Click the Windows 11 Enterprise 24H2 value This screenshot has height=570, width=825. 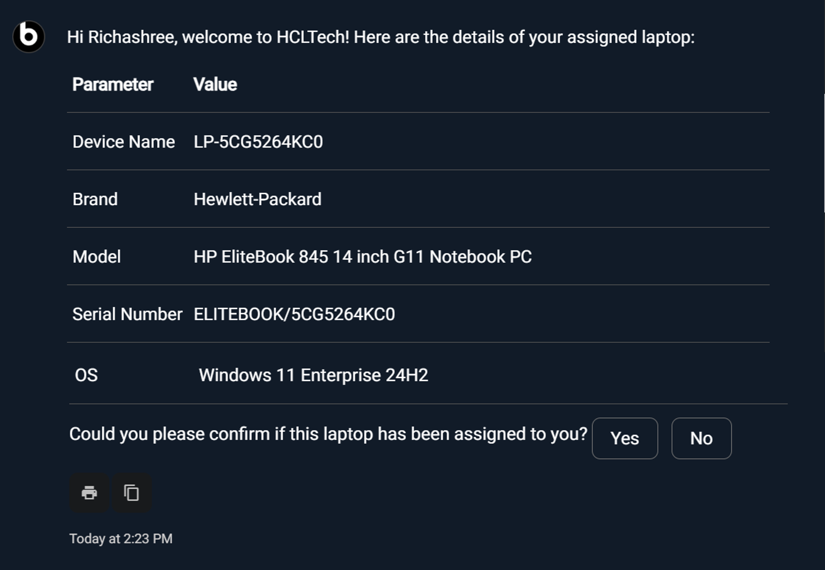(313, 375)
